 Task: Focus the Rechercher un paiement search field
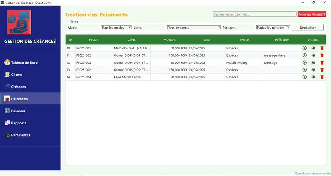click(254, 14)
